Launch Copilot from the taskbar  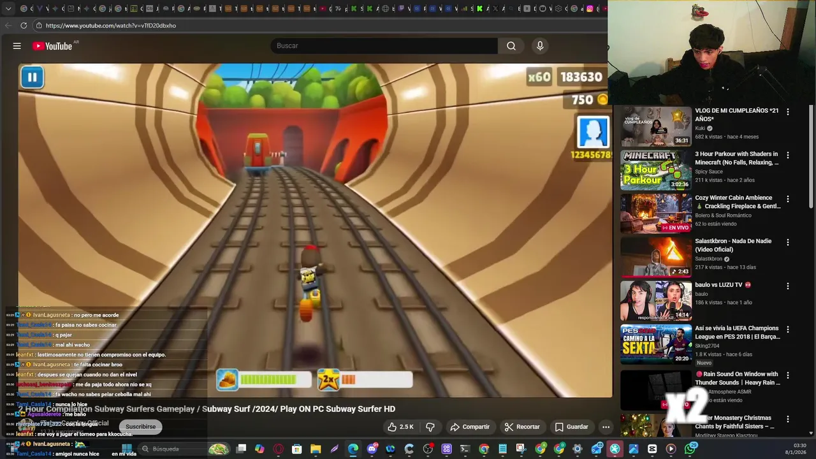click(259, 449)
